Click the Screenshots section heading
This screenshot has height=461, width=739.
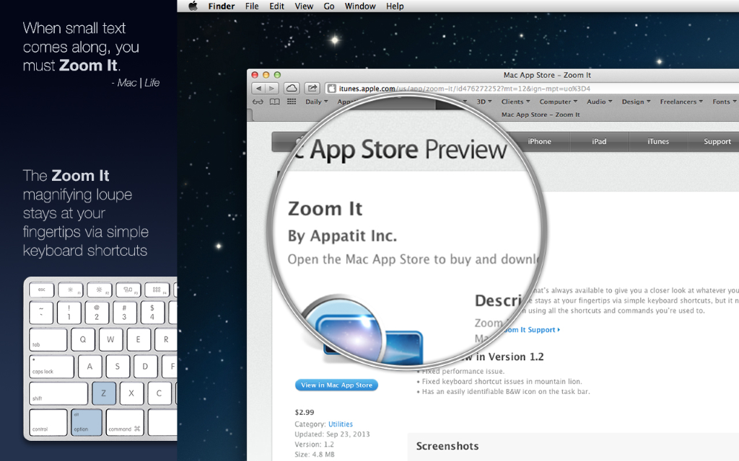point(447,446)
